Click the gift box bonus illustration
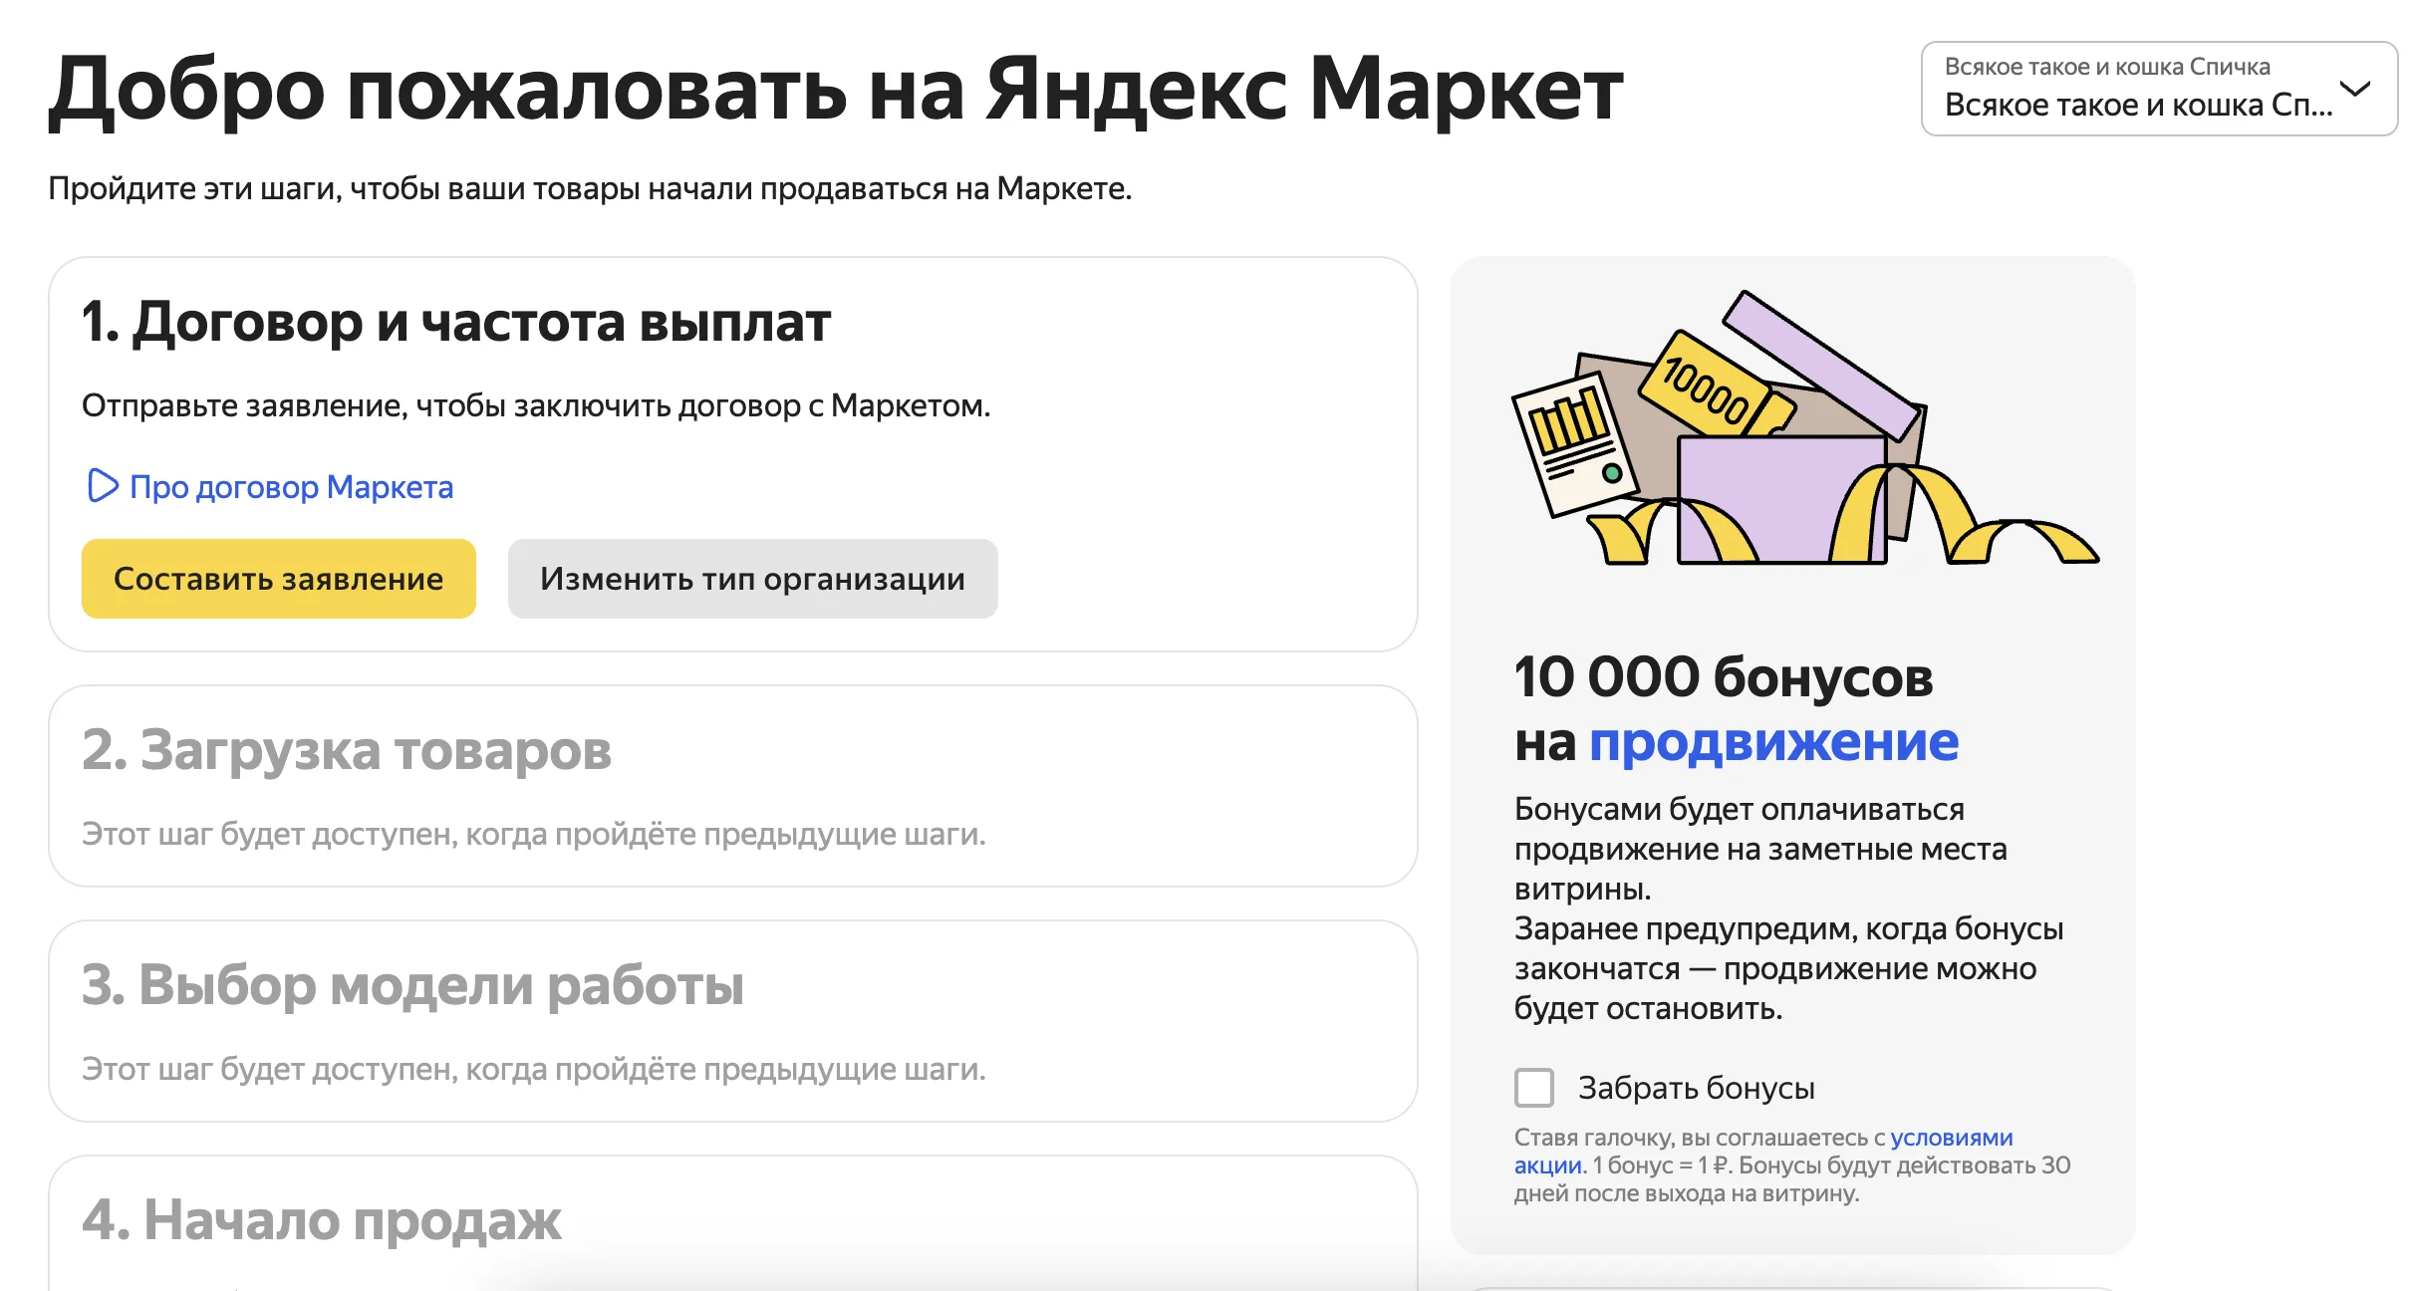 [1804, 429]
